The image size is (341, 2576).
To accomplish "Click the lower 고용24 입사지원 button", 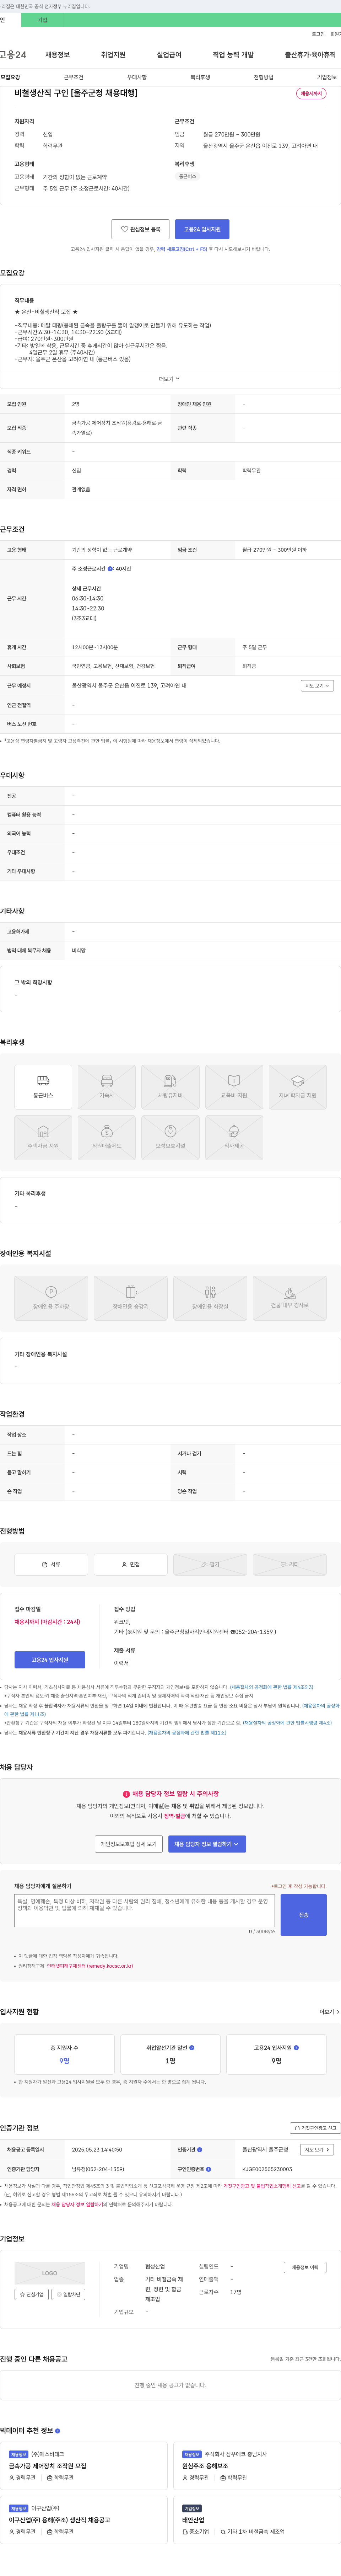I will click(50, 1660).
